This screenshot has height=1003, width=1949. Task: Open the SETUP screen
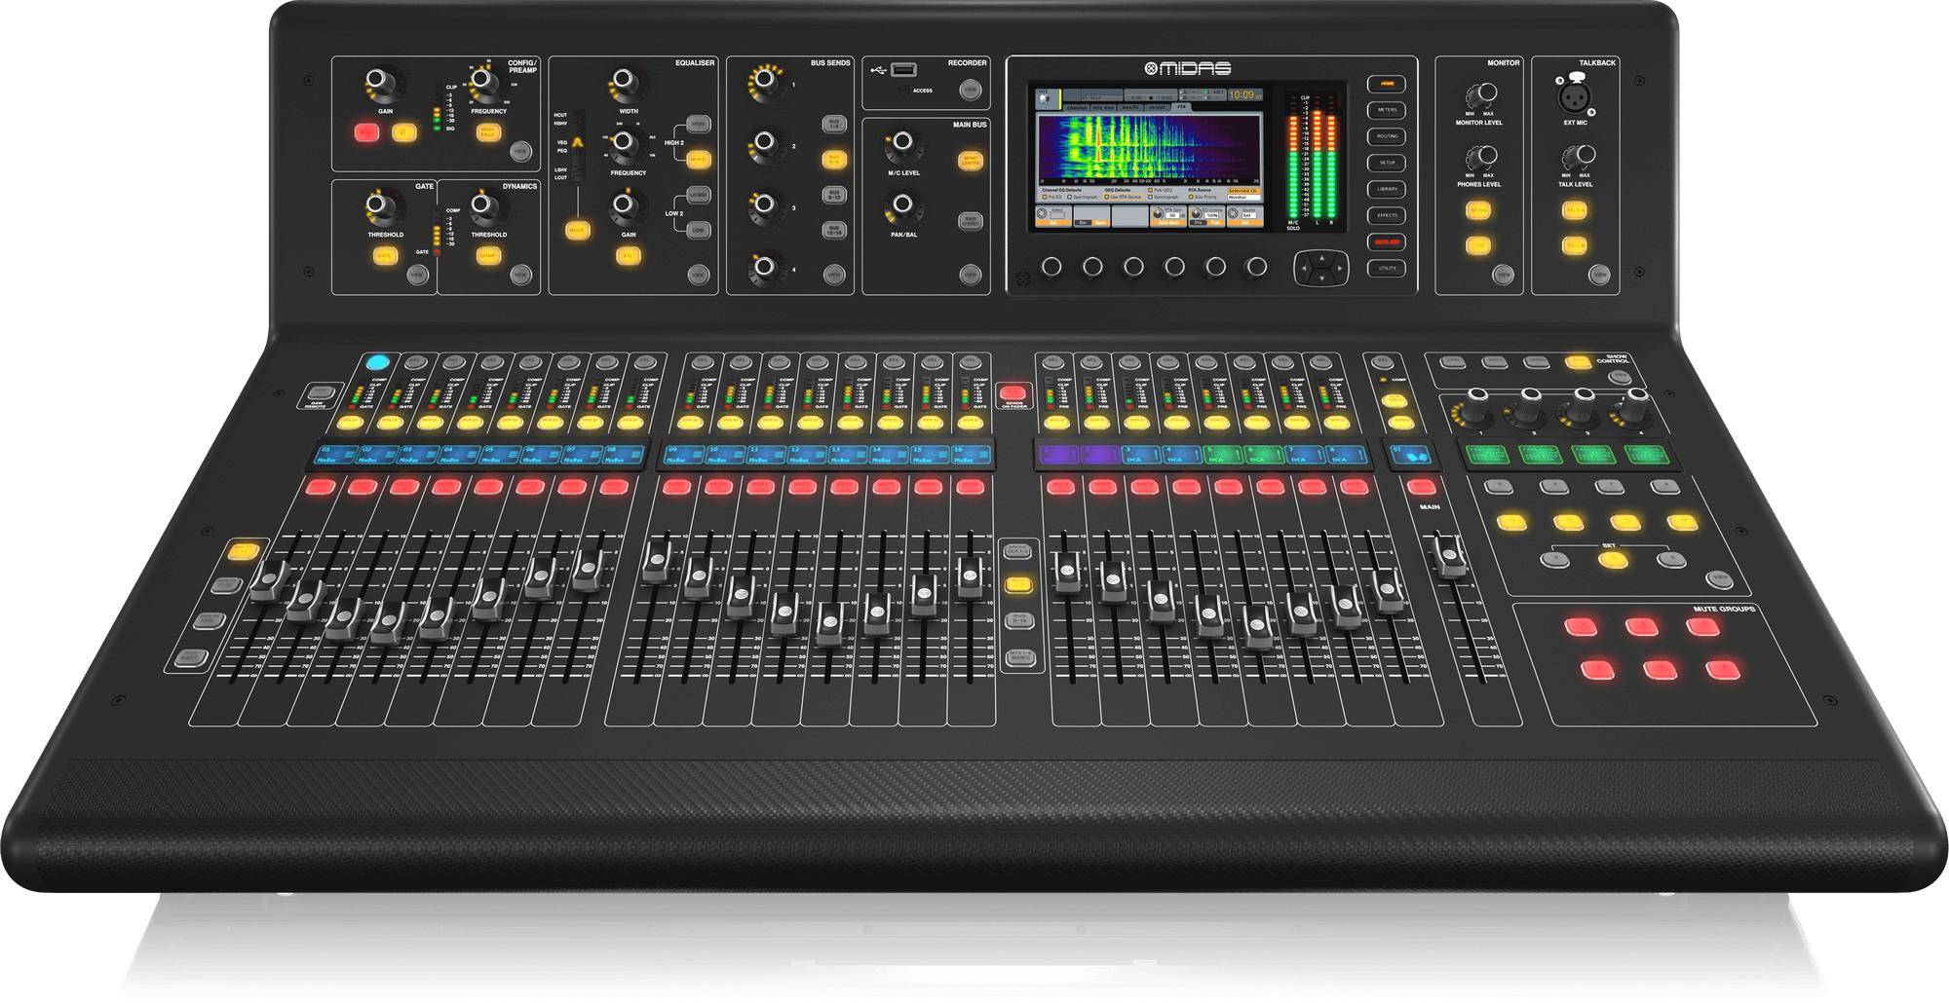click(1387, 163)
